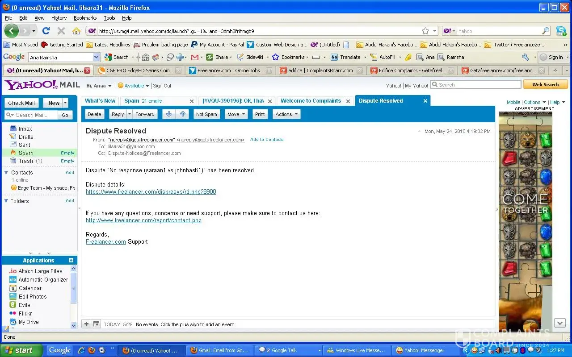Expand the Folders section
This screenshot has height=357, width=572.
coord(6,201)
